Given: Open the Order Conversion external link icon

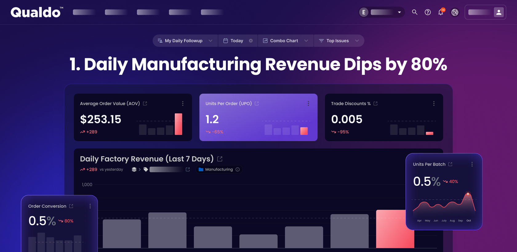Looking at the screenshot, I should 71,206.
